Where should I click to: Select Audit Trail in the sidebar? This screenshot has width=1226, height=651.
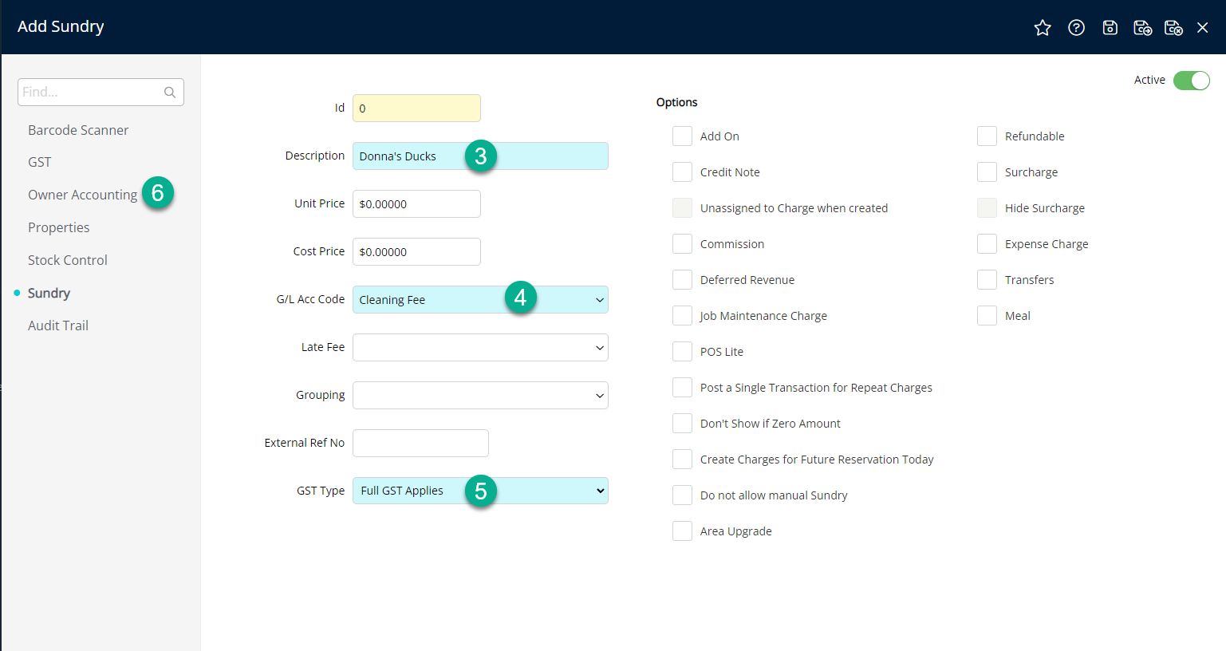pyautogui.click(x=58, y=325)
